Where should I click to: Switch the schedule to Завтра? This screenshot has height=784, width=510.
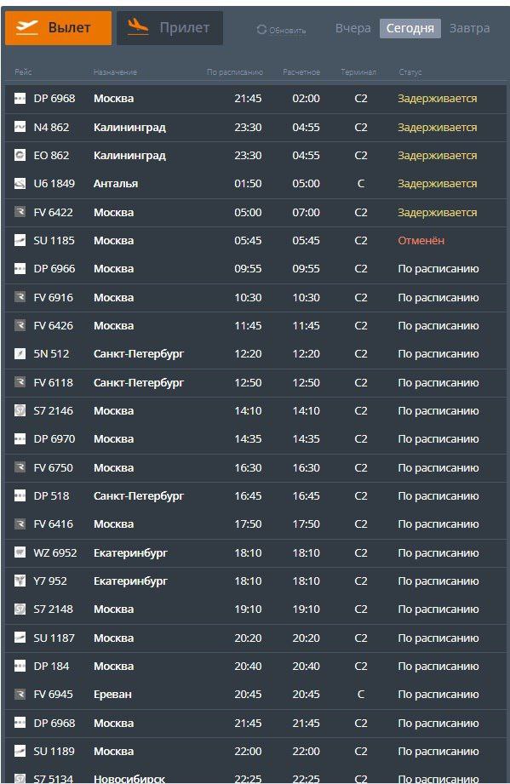coord(469,28)
